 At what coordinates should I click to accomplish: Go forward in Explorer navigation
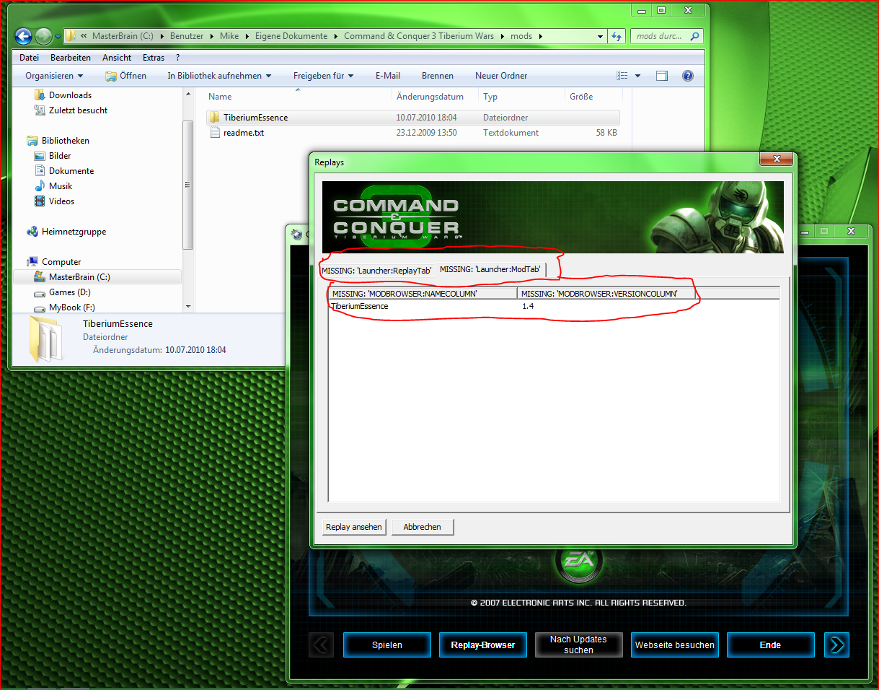point(43,36)
